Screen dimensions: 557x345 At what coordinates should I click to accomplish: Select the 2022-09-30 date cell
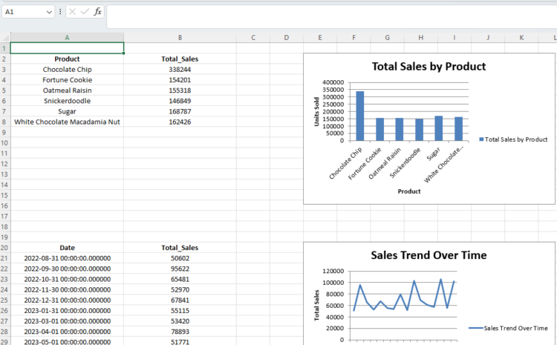[67, 269]
